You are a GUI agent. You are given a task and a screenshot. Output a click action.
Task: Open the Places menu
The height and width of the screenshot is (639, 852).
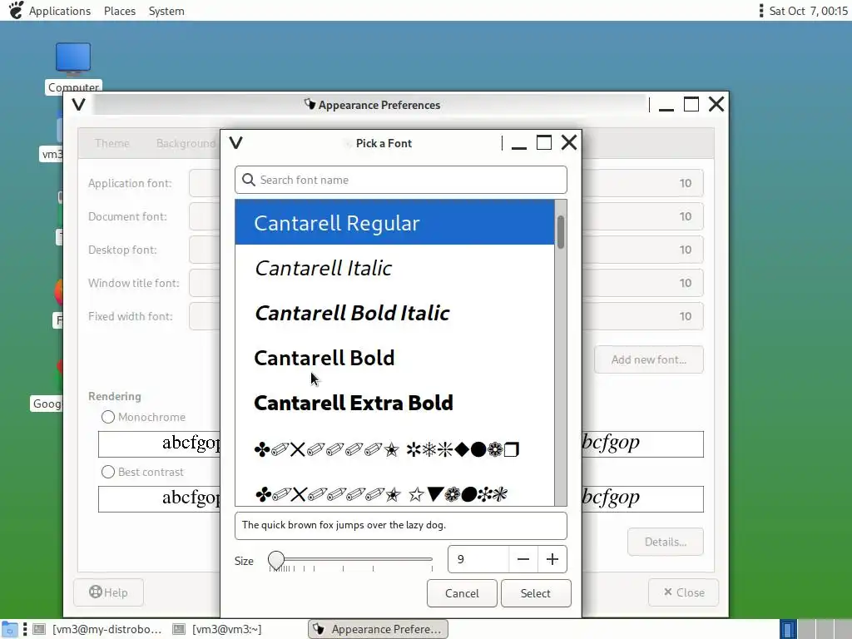coord(120,11)
